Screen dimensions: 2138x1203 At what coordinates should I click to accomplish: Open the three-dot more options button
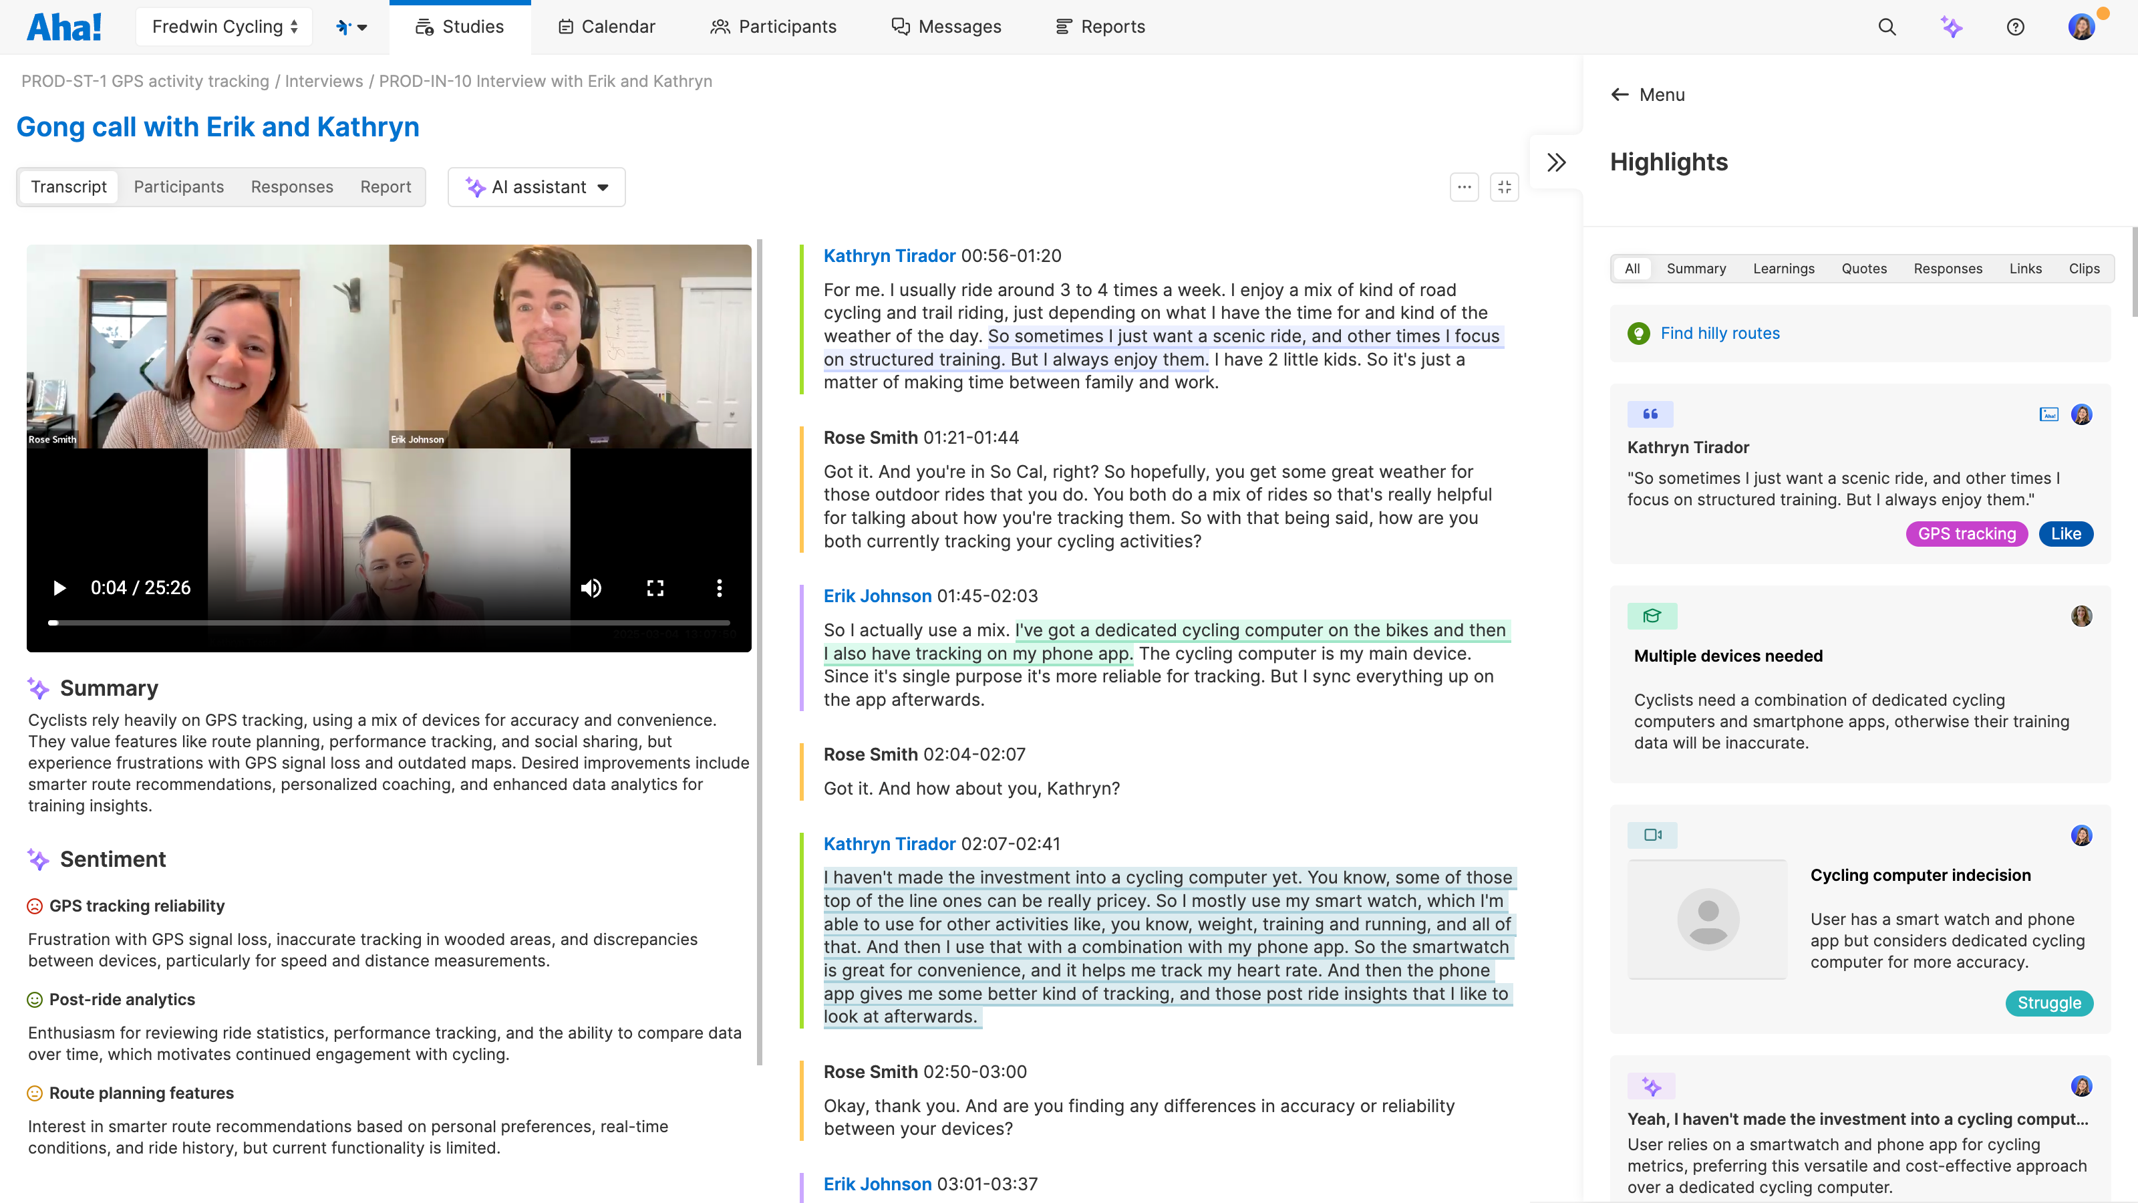pos(1464,187)
